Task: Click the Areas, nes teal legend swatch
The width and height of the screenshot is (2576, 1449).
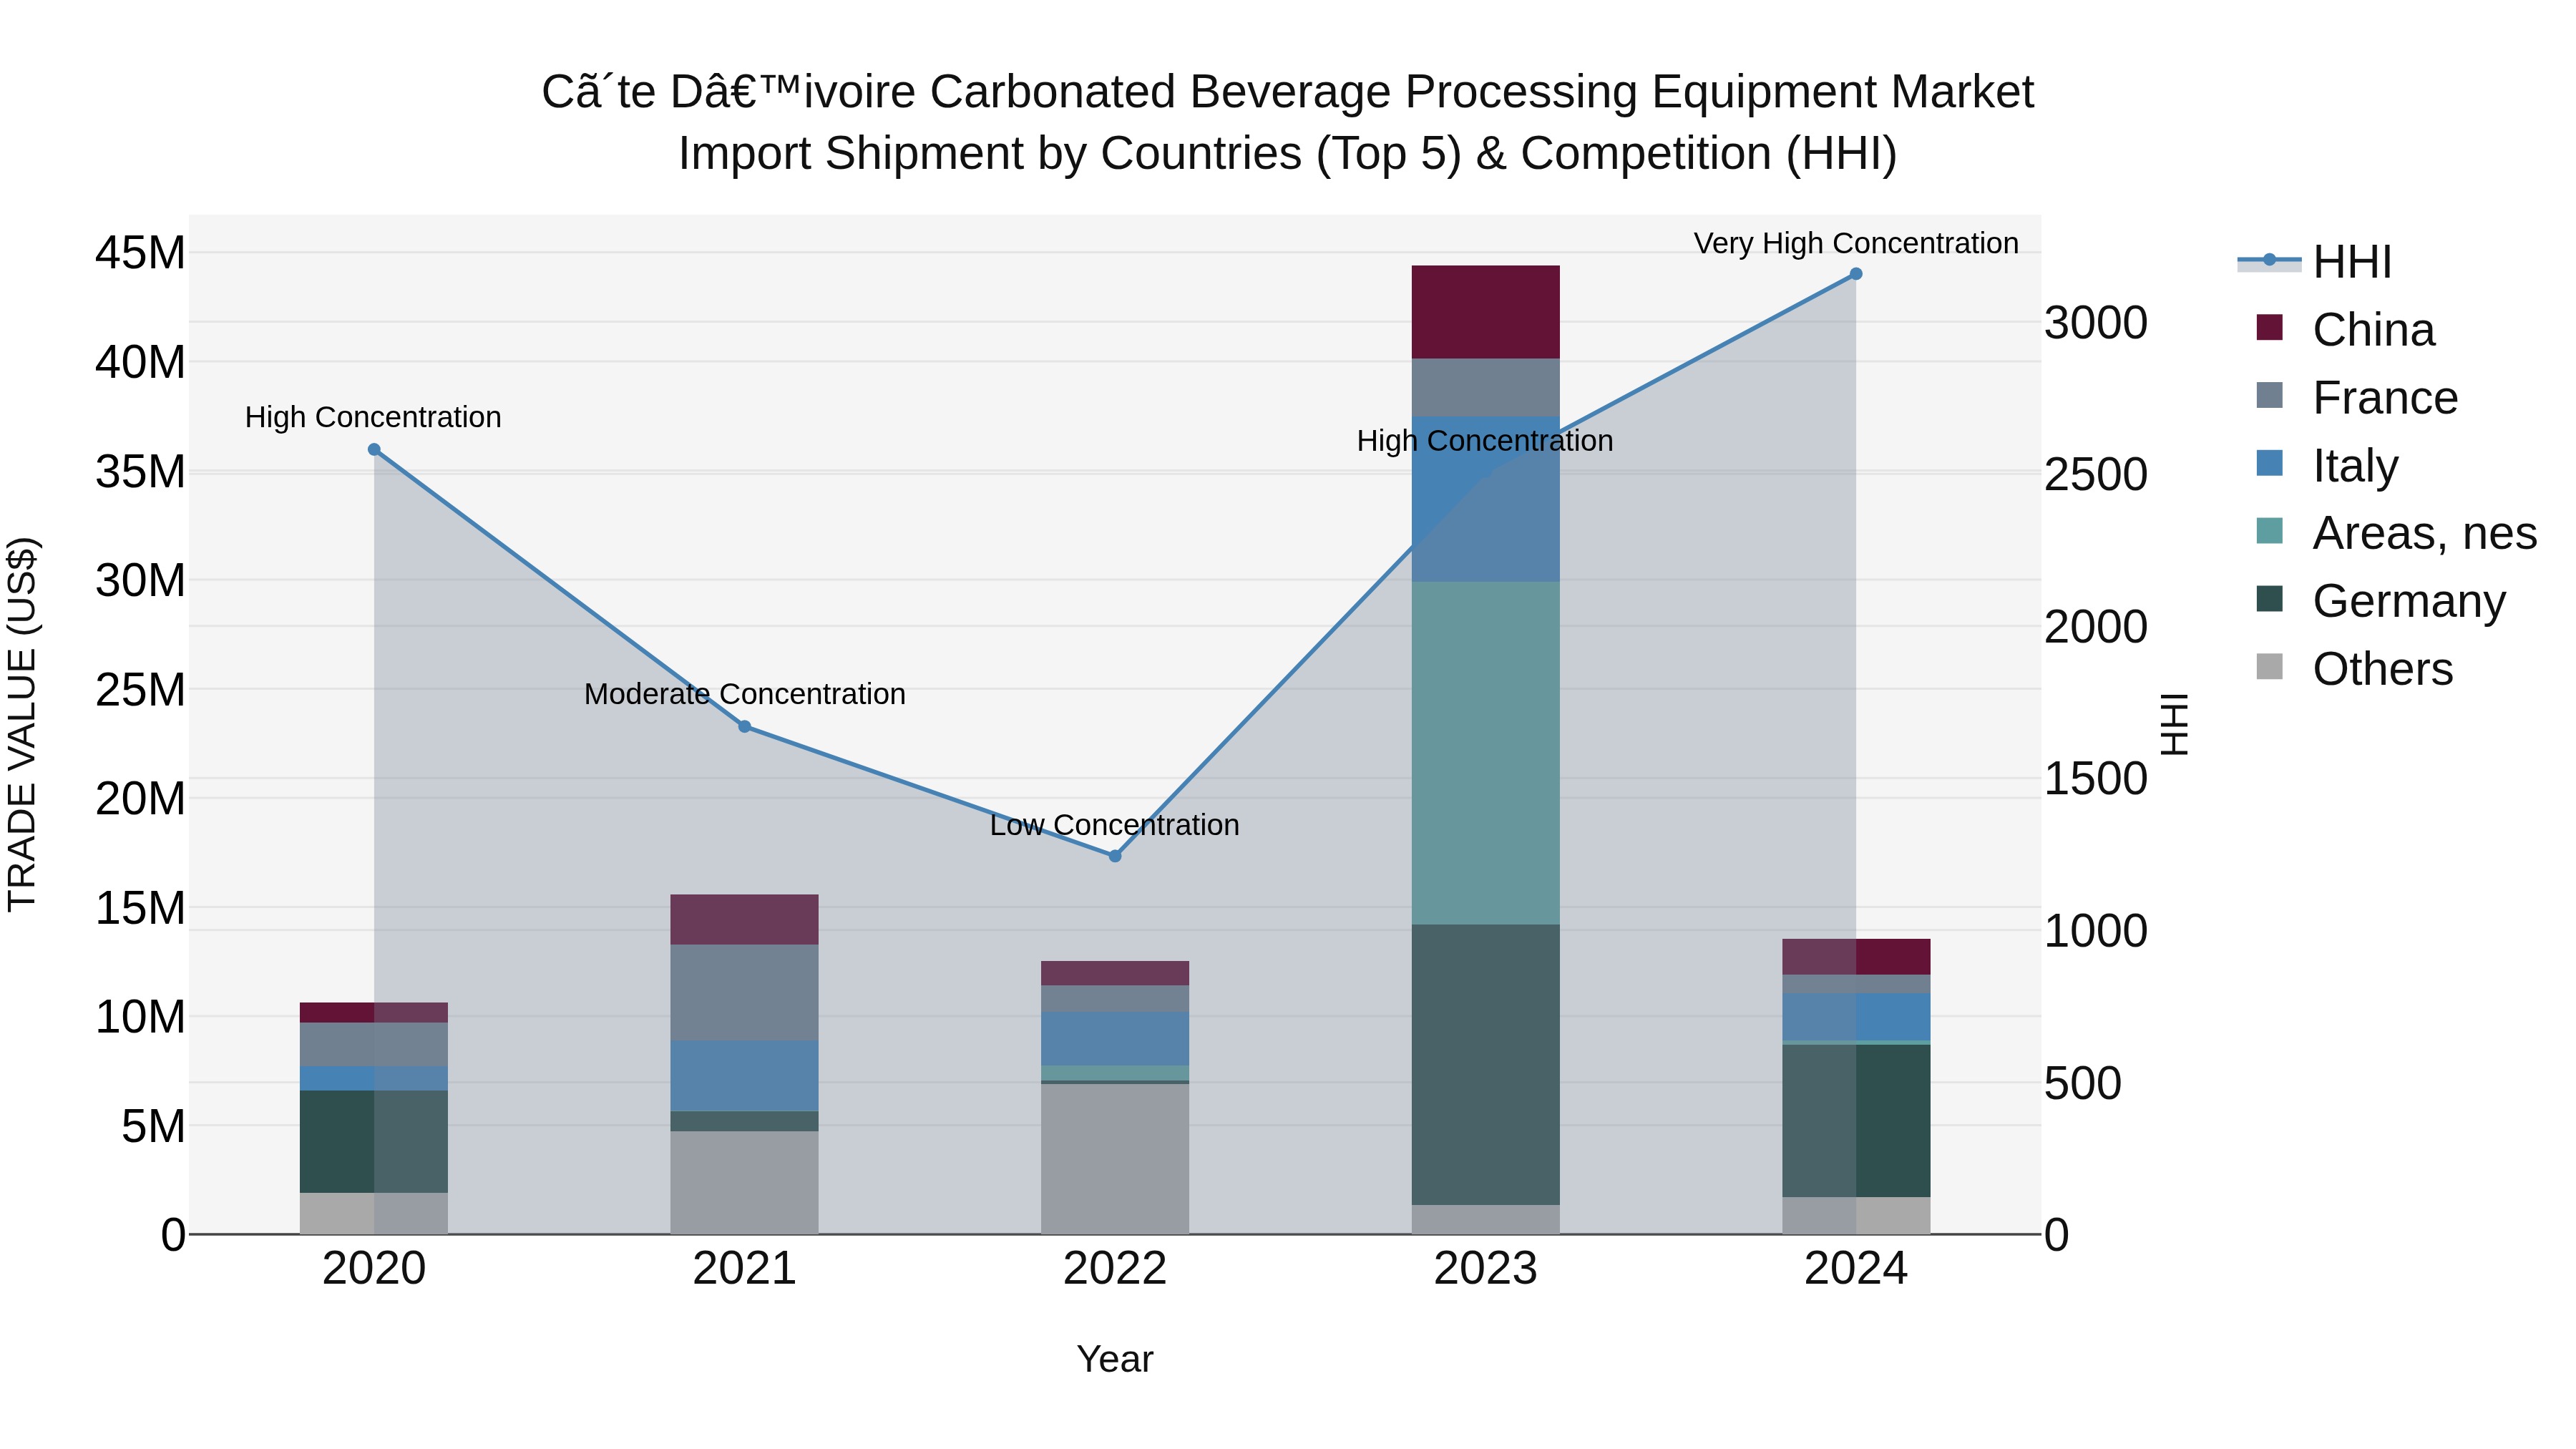Action: pyautogui.click(x=2270, y=530)
